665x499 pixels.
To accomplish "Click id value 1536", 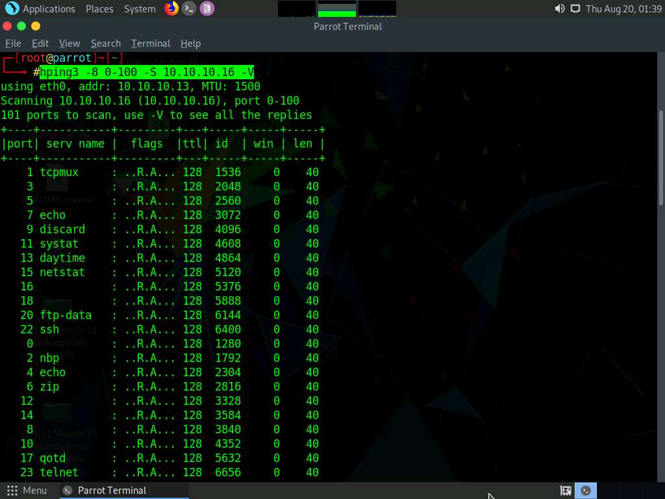I will point(228,172).
